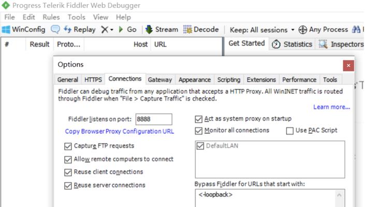Viewport: 371px width, 207px height.
Task: Open the Scripting options tab
Action: [x=229, y=80]
